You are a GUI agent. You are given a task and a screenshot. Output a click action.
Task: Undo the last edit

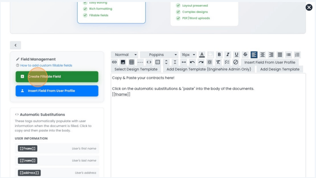(x=192, y=62)
